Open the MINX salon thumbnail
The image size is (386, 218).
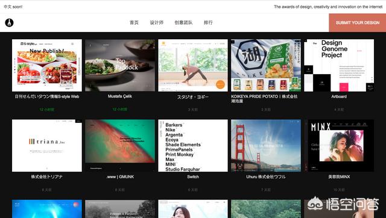point(339,146)
